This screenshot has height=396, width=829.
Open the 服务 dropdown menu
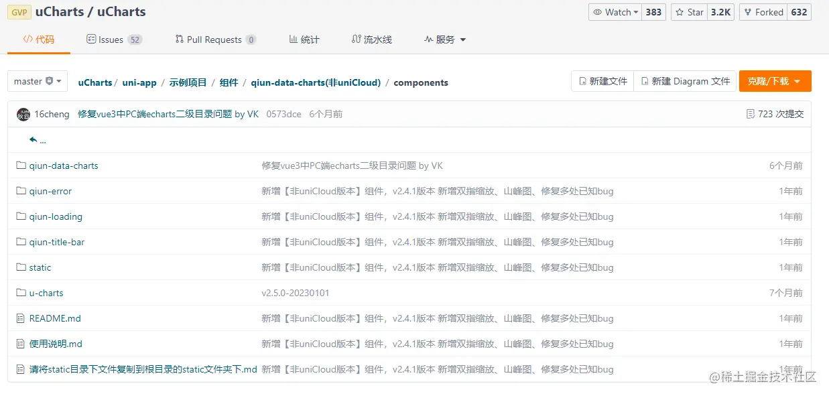click(x=445, y=40)
